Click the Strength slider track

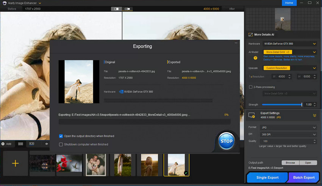[281, 104]
